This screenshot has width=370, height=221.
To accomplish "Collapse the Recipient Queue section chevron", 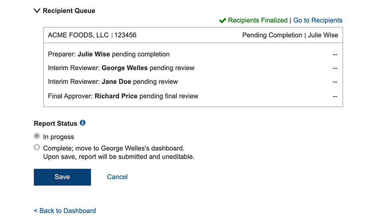I will (37, 11).
